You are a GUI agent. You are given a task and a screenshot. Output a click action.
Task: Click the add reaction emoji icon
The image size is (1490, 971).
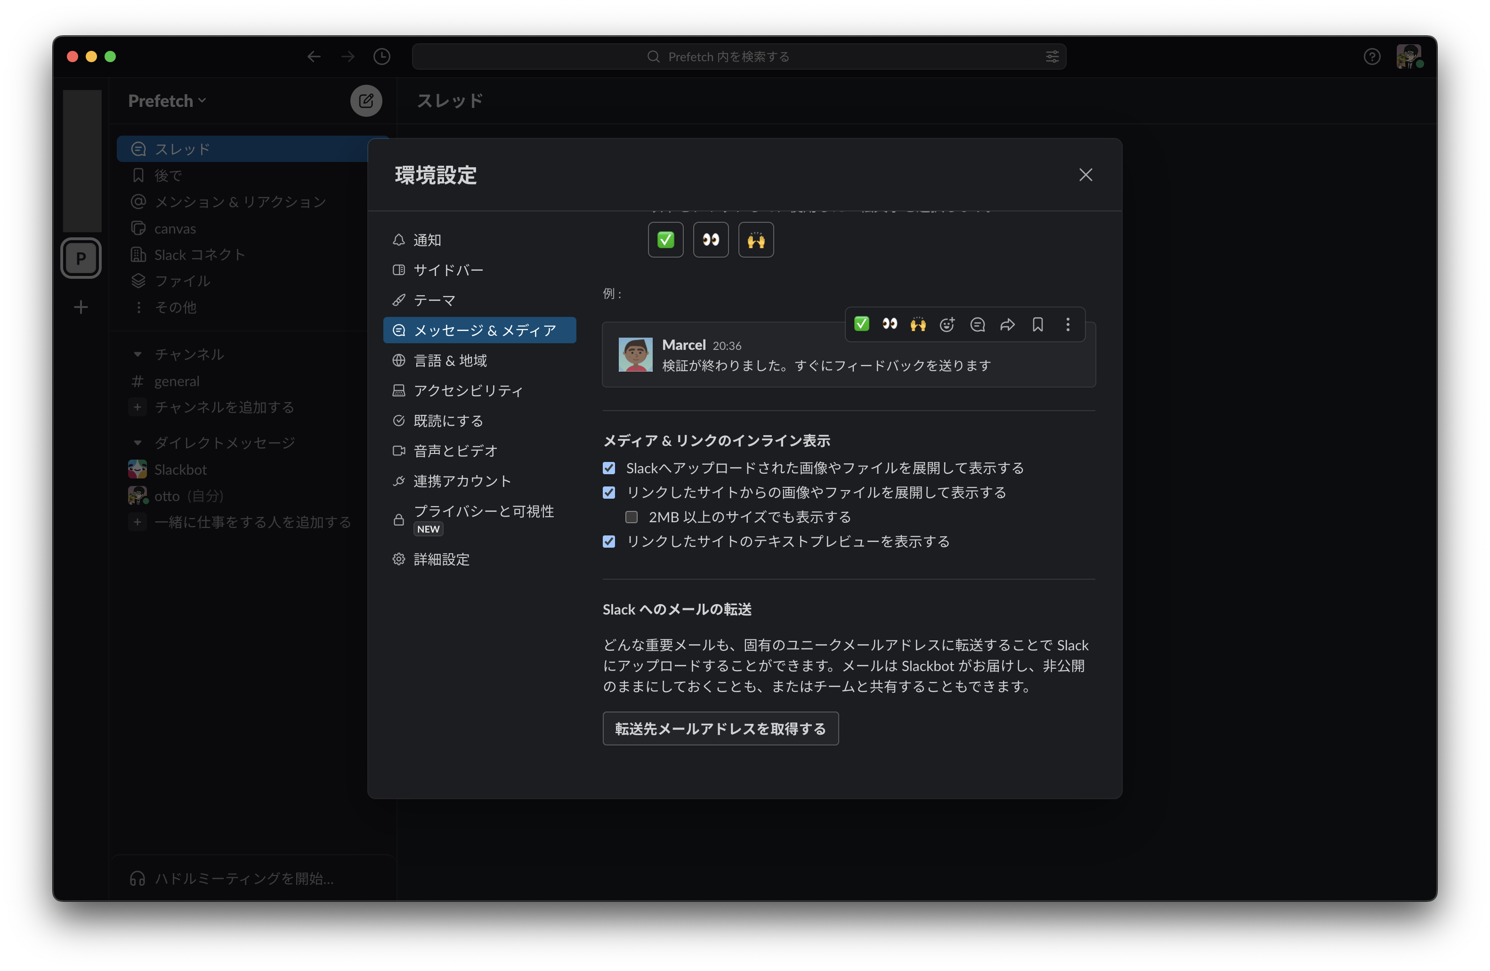[947, 324]
